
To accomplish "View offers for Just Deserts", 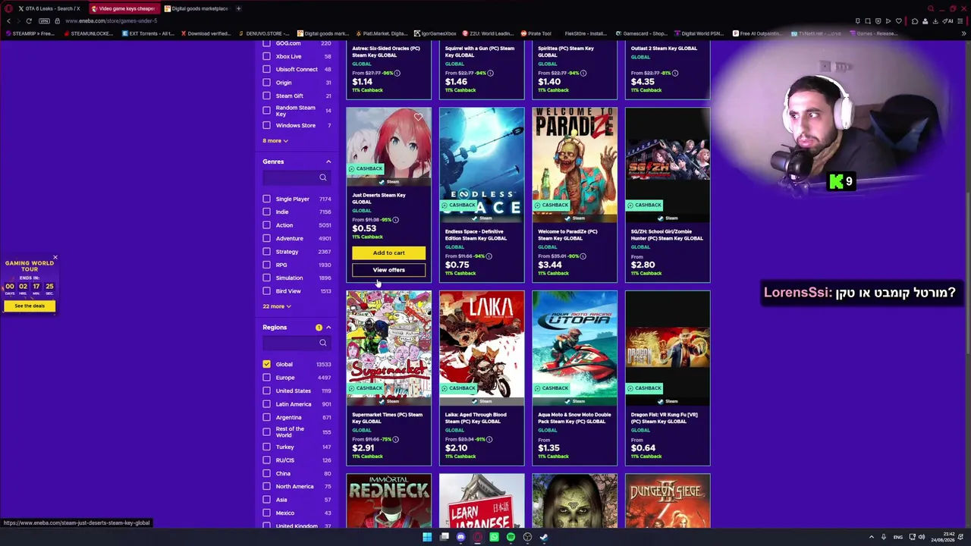I will pyautogui.click(x=388, y=270).
